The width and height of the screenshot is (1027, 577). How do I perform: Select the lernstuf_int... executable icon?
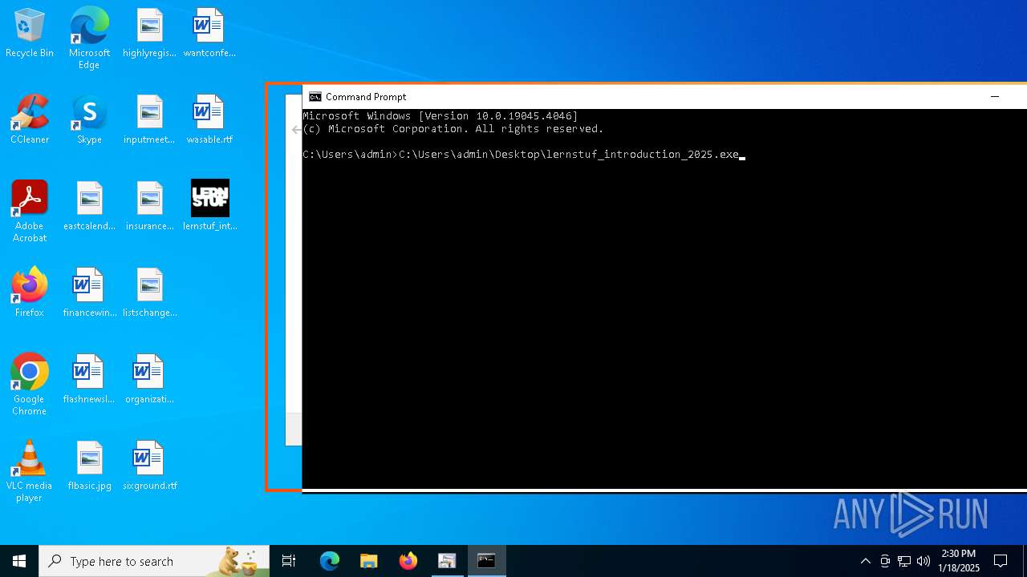[x=209, y=206]
